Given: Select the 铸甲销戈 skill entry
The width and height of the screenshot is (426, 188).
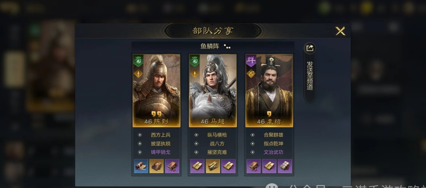Looking at the screenshot, I should (x=160, y=152).
